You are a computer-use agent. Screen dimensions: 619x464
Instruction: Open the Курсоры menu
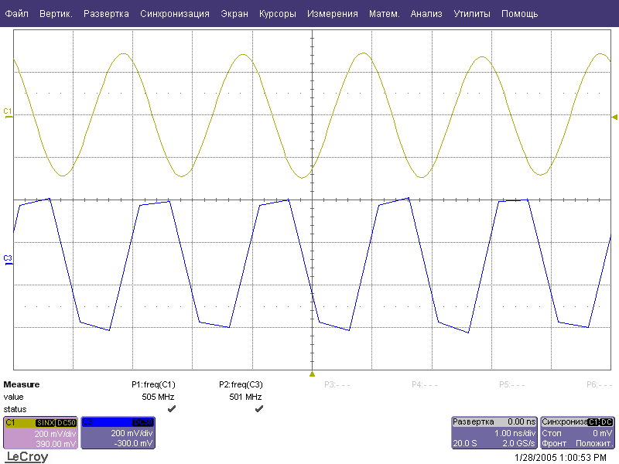coord(278,14)
